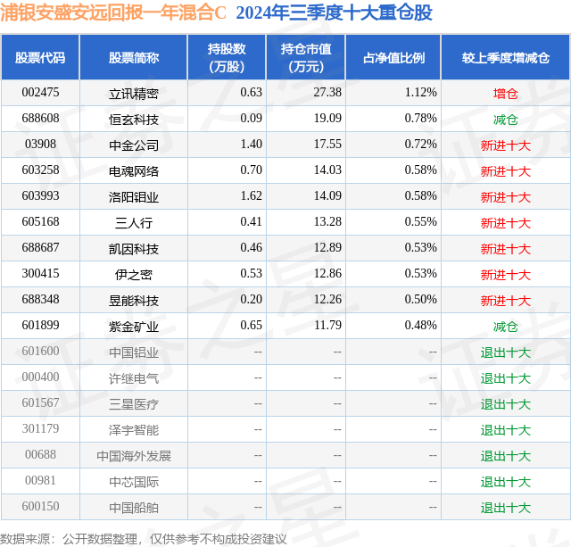This screenshot has height=547, width=571.
Task: Select stock name 中国船舶
Action: tap(134, 508)
